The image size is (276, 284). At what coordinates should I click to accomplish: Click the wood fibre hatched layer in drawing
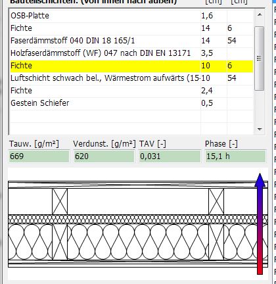point(138,220)
